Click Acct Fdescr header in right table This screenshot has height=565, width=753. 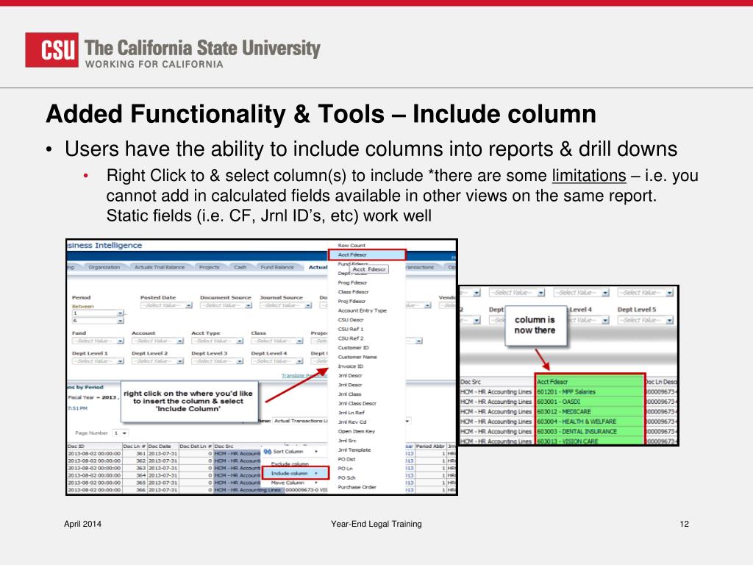pos(590,382)
